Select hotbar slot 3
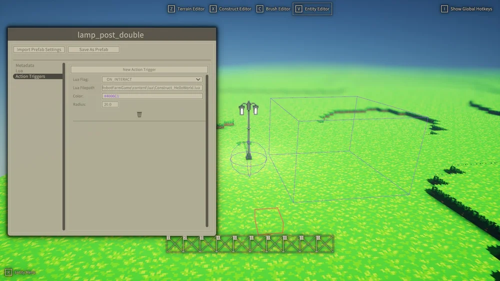This screenshot has height=281, width=500. (x=208, y=244)
